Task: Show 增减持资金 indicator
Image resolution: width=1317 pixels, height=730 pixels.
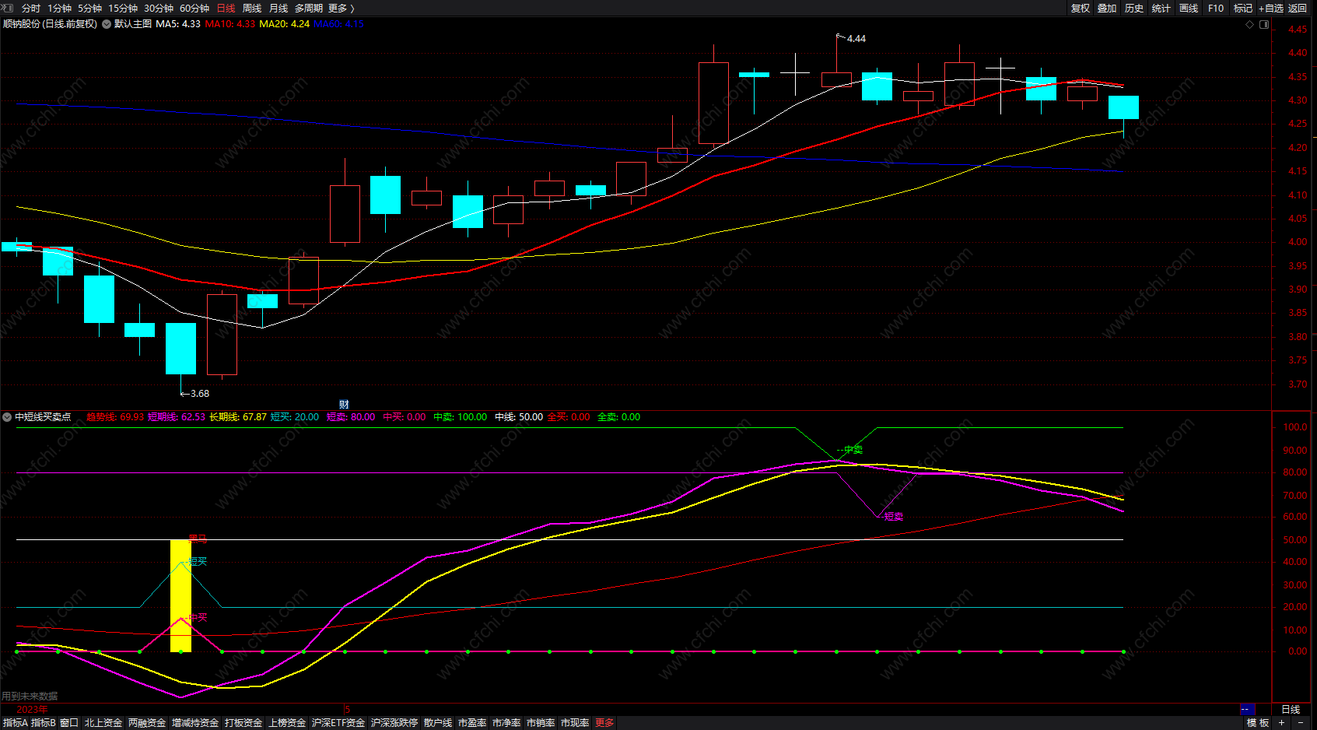Action: [195, 723]
